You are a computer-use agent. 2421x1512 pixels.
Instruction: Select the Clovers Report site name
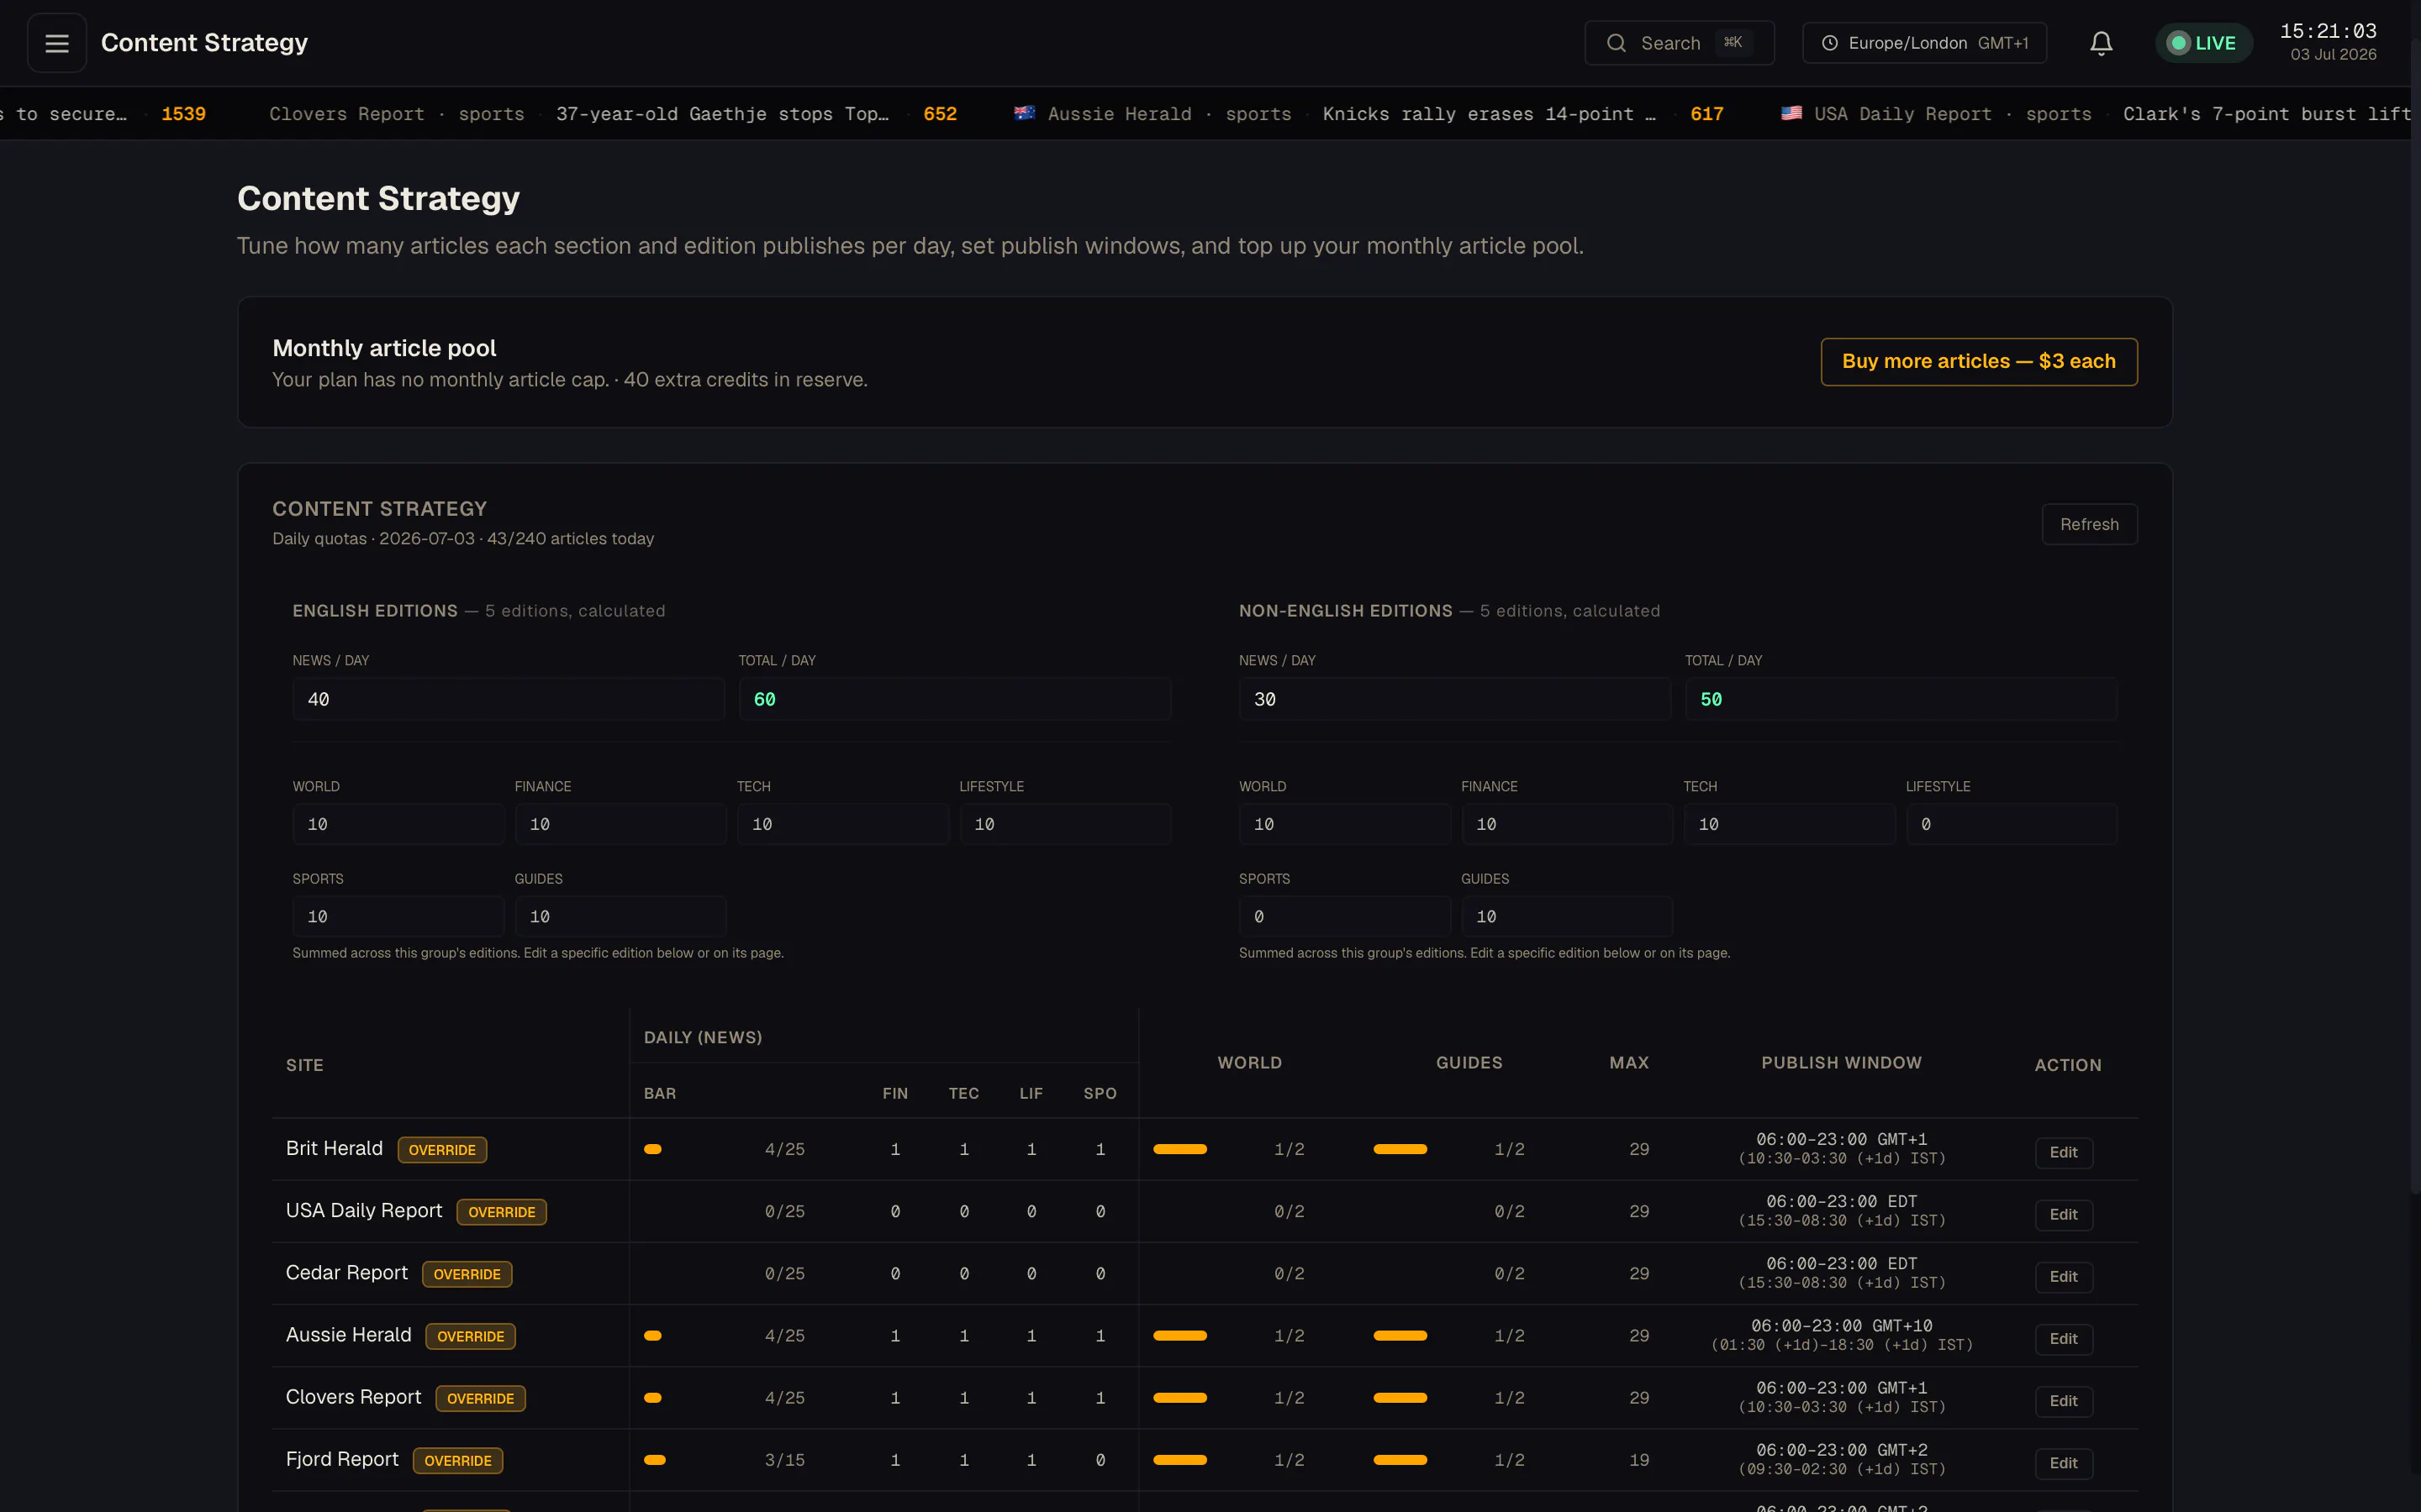coord(353,1397)
